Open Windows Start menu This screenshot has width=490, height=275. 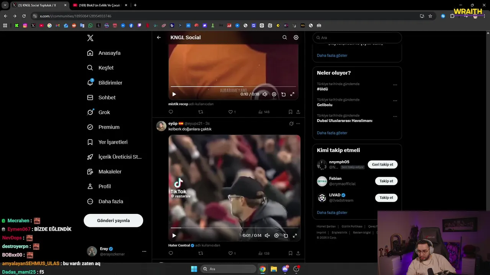click(x=194, y=269)
